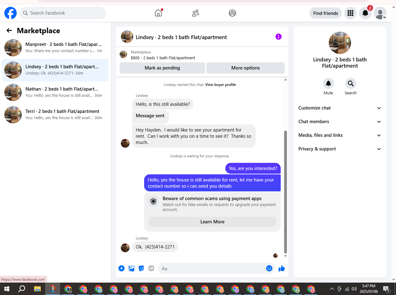This screenshot has height=295, width=396.
Task: Open Nathan's conversation in the list
Action: pos(55,92)
